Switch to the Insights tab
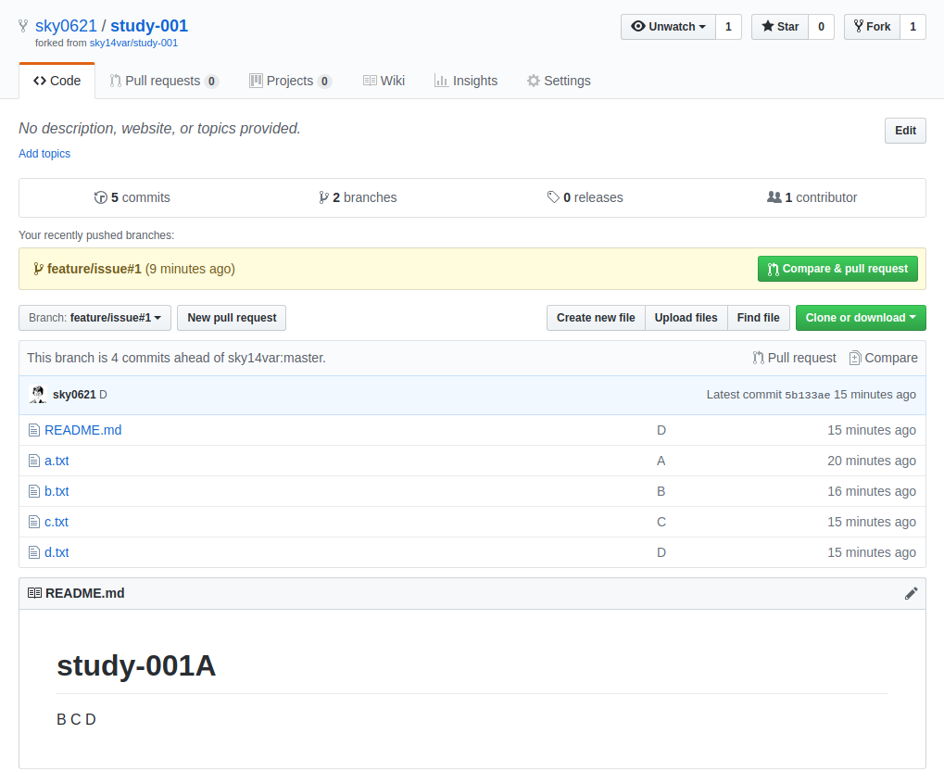This screenshot has width=944, height=784. 466,81
